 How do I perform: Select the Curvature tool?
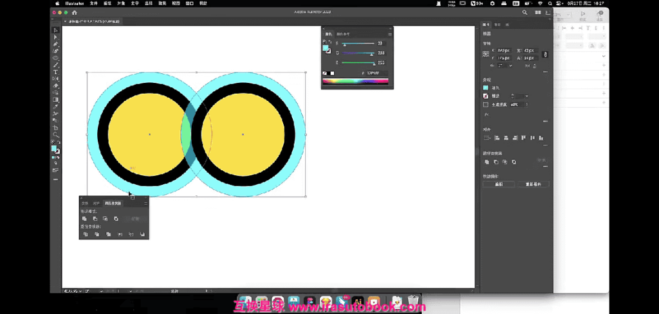pos(55,51)
